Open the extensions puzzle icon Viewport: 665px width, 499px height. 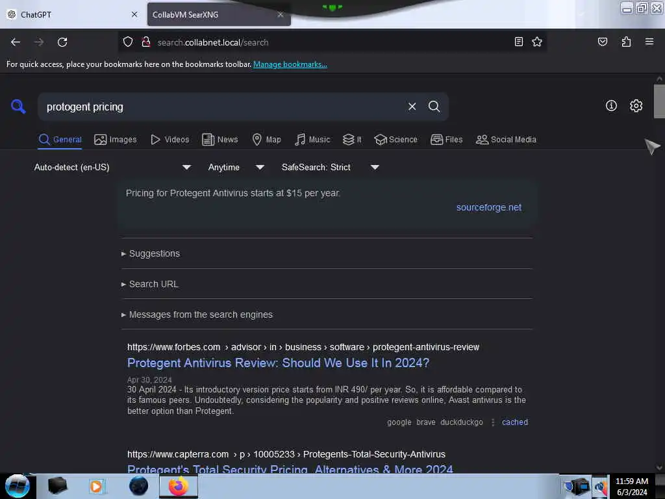tap(626, 42)
